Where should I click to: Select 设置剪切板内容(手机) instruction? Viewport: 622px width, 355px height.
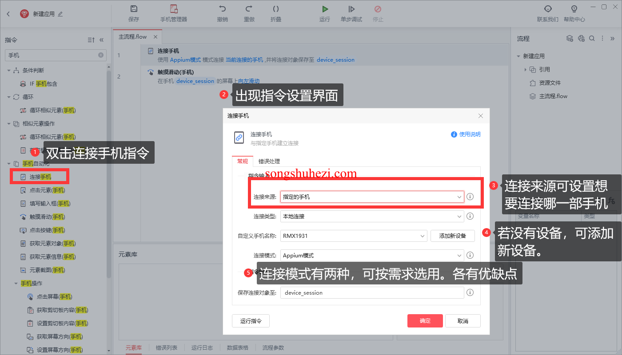tap(63, 323)
